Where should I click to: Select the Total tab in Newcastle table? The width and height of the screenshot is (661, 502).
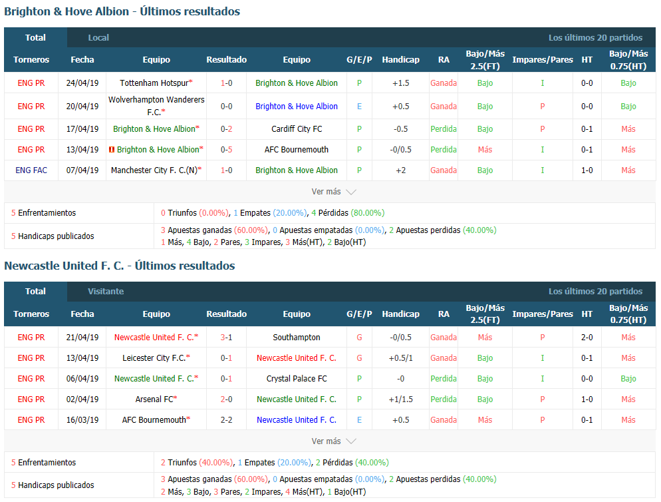click(35, 292)
